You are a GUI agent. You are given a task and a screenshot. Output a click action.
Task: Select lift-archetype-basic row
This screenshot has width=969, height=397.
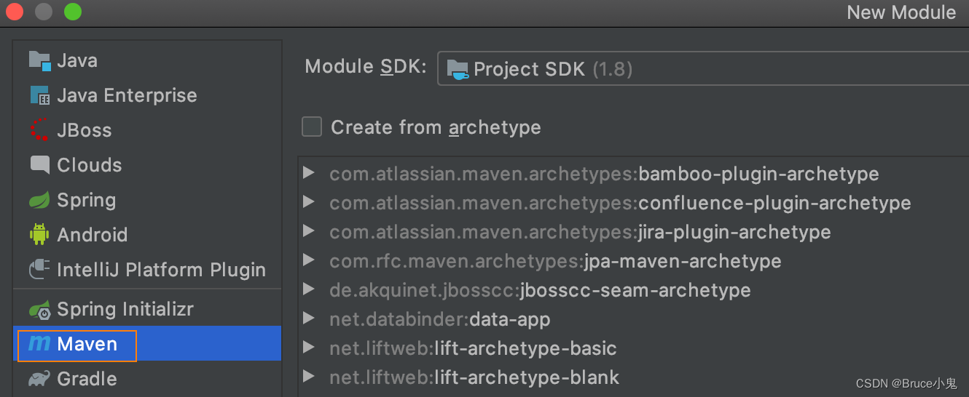pos(633,348)
